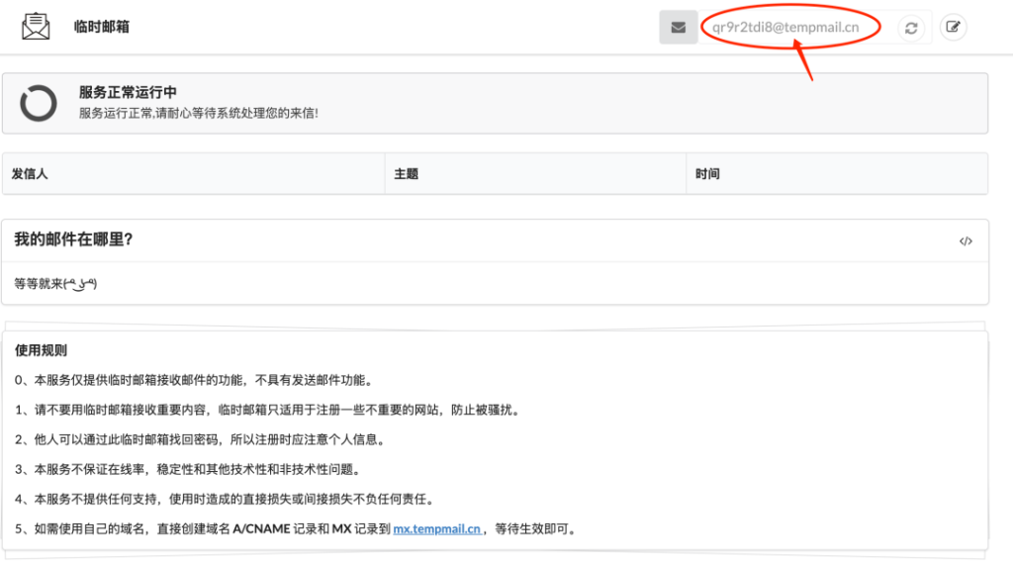Open the mx.tempmail.cn link

pyautogui.click(x=437, y=529)
